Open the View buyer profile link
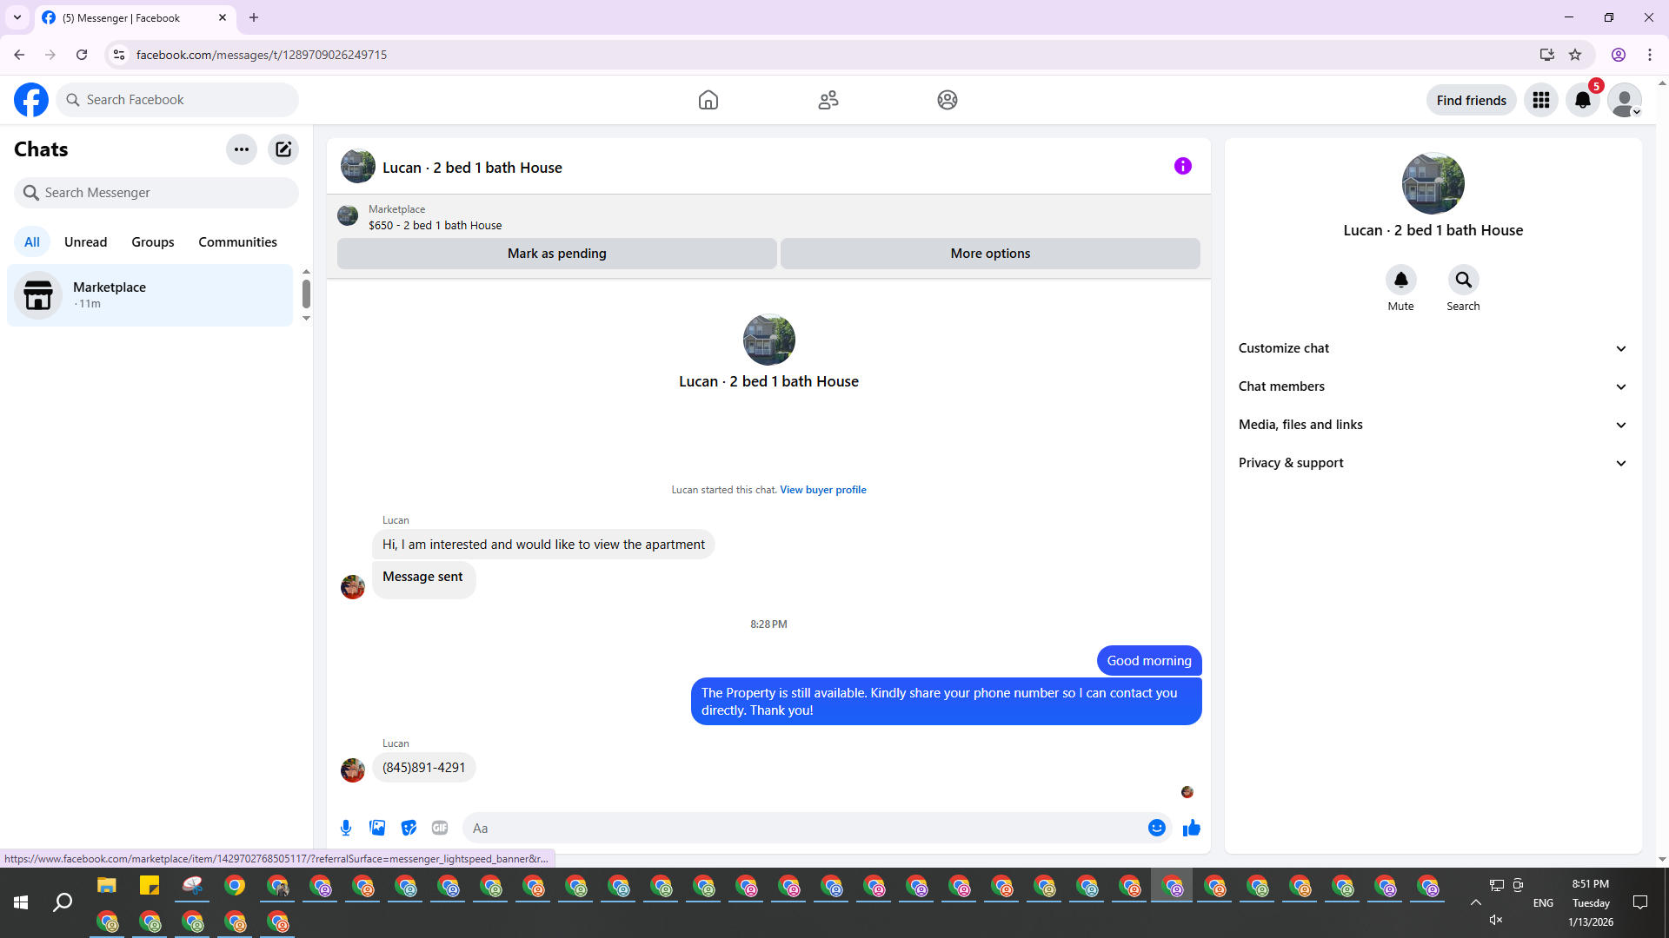This screenshot has width=1669, height=938. (822, 490)
